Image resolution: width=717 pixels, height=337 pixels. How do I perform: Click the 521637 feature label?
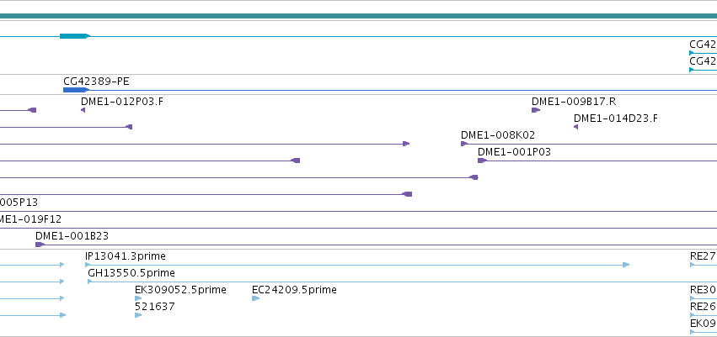pyautogui.click(x=154, y=307)
